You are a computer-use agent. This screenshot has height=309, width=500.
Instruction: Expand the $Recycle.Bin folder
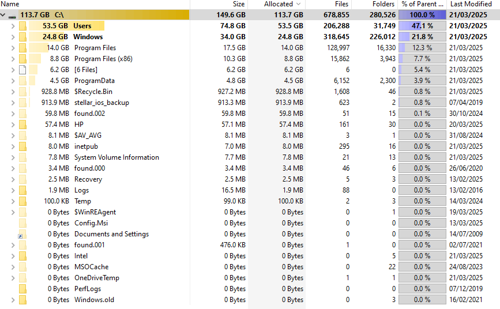(13, 92)
